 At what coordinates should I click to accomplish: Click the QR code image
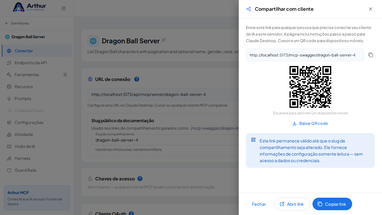(310, 87)
